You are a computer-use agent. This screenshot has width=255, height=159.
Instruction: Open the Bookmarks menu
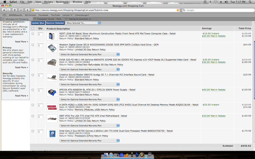(x=62, y=2)
